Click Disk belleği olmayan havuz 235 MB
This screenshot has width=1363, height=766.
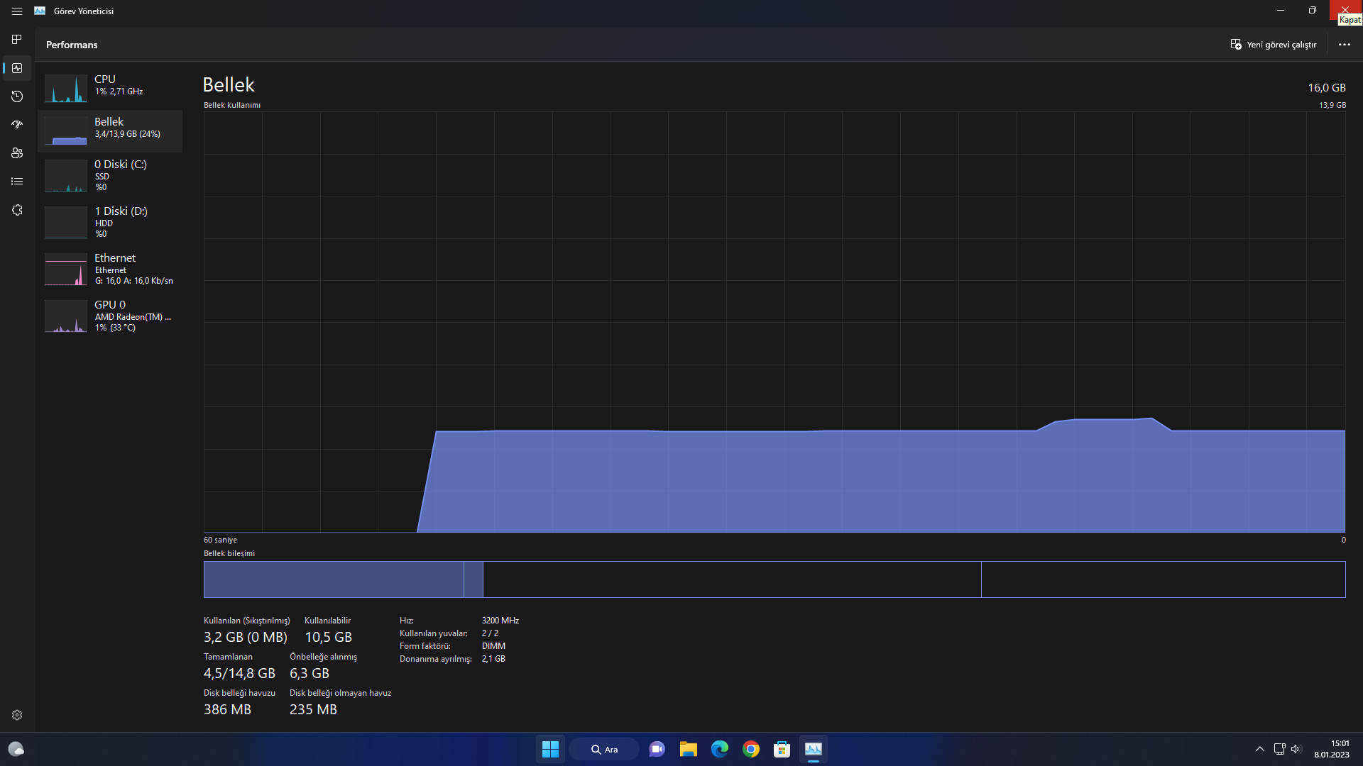313,709
